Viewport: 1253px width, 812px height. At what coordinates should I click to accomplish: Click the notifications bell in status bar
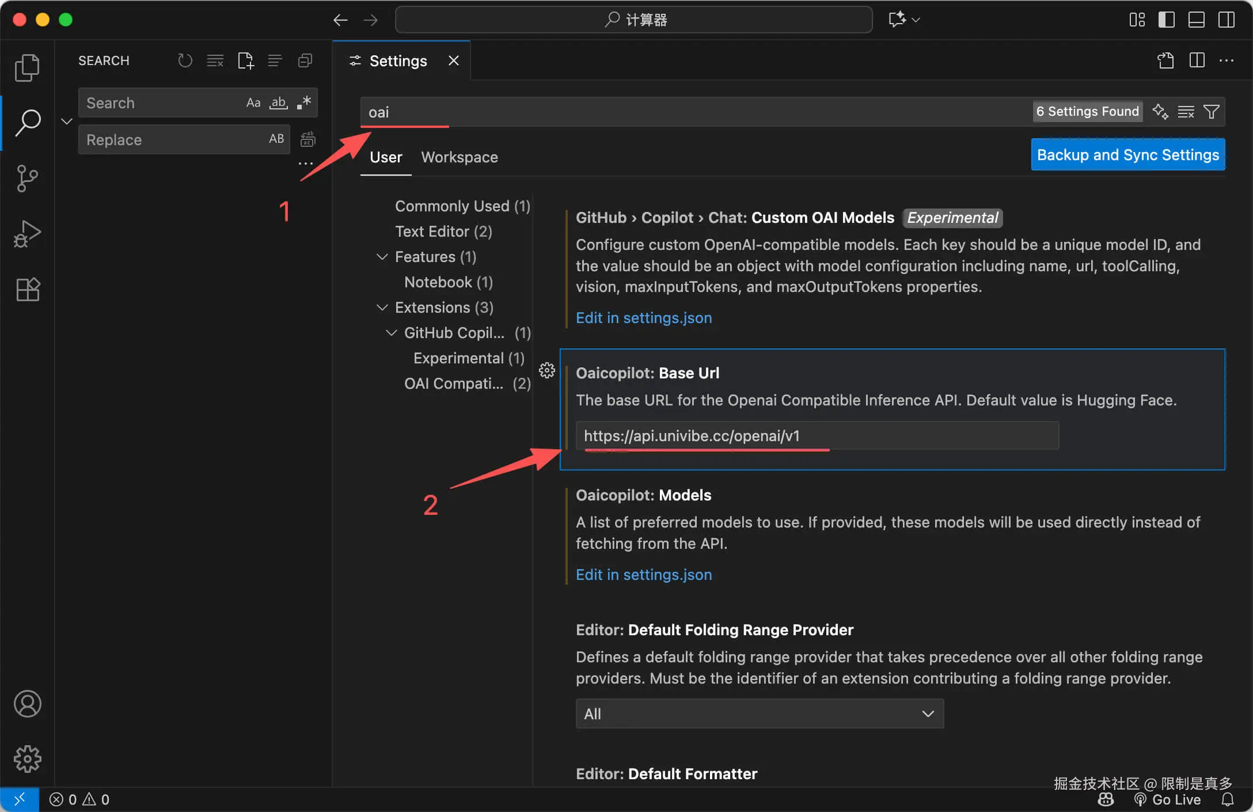pyautogui.click(x=1228, y=799)
